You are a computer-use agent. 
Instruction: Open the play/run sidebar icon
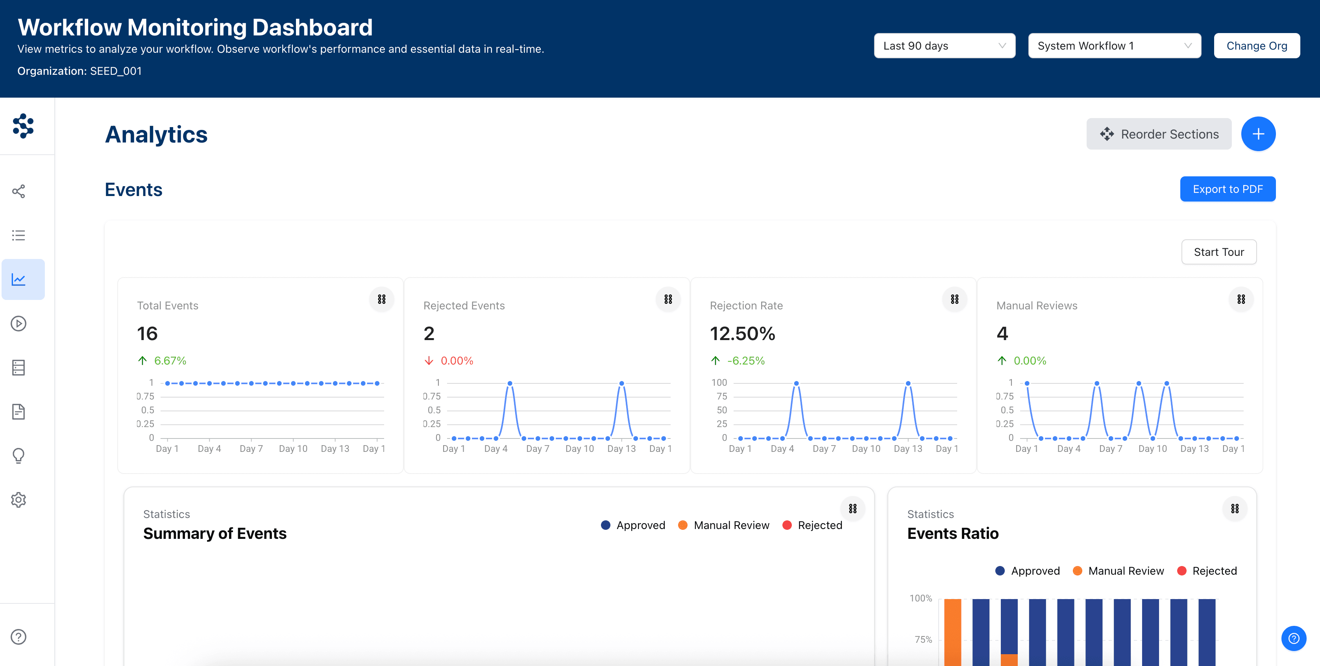[x=18, y=323]
